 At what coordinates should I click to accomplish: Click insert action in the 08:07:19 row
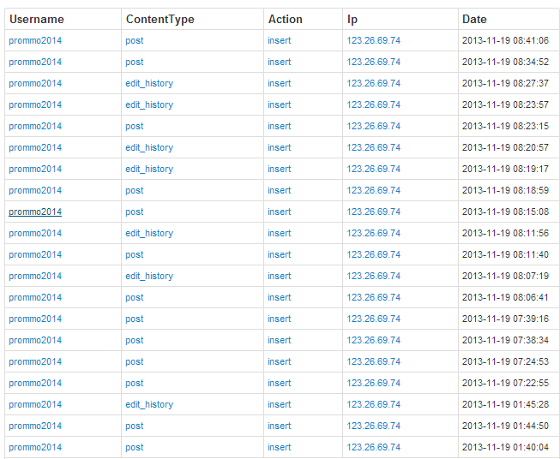coord(279,276)
